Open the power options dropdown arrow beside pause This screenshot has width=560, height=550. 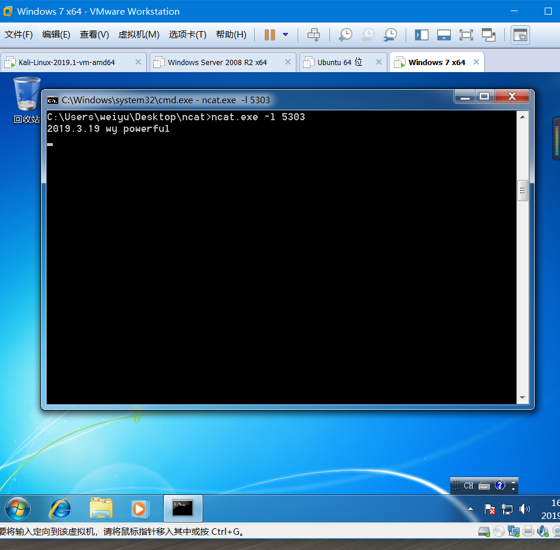pyautogui.click(x=285, y=35)
